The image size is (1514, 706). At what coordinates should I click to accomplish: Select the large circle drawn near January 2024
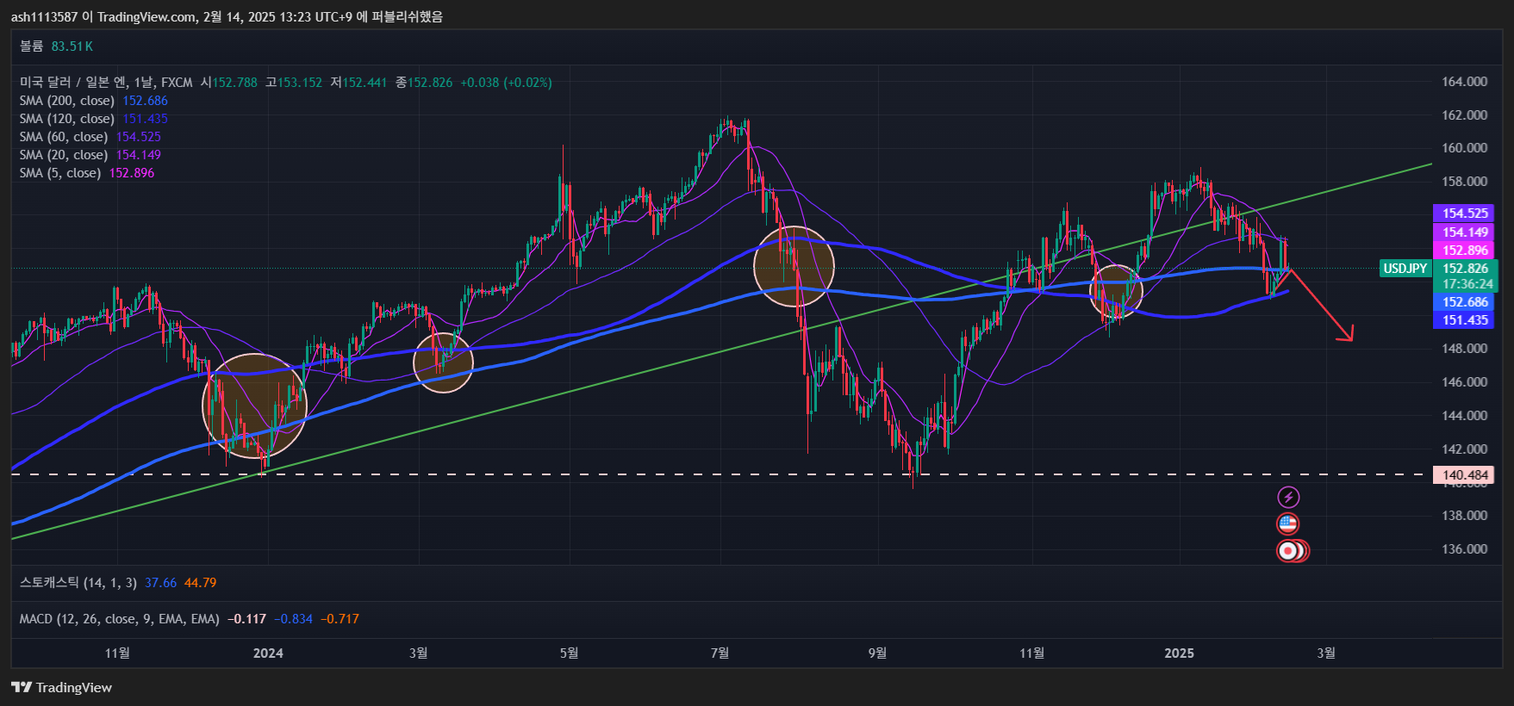(x=254, y=405)
